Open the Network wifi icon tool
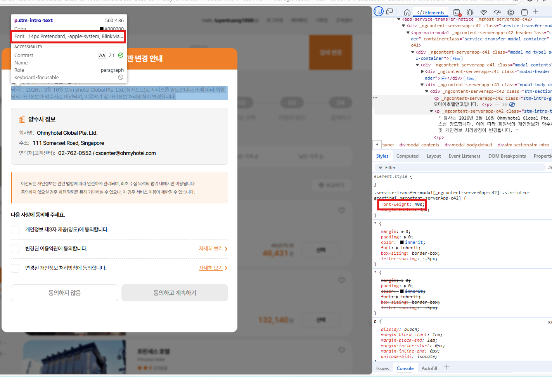 [x=484, y=12]
